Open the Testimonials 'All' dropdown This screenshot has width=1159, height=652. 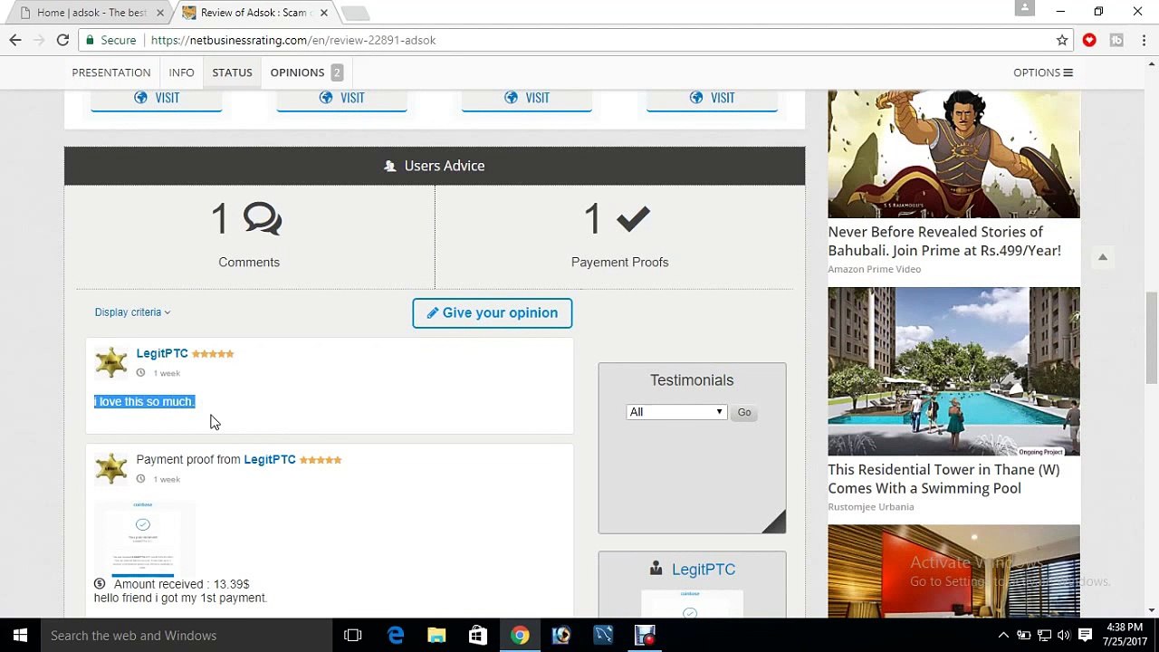(x=676, y=412)
